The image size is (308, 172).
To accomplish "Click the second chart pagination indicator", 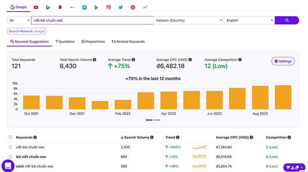I will 157,120.
